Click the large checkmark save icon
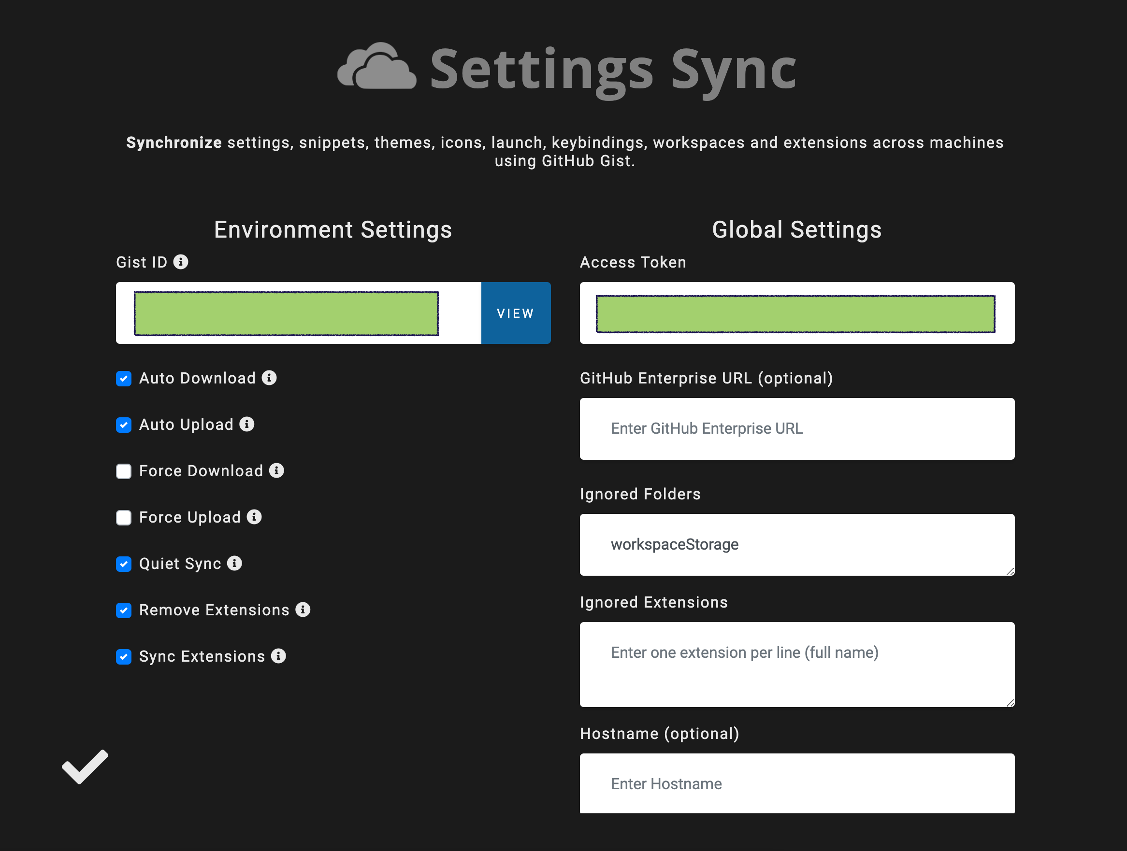1127x851 pixels. point(85,767)
